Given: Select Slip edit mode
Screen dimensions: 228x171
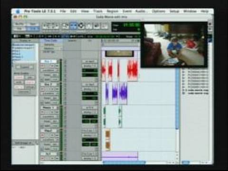Looking at the screenshot, I should 19,28.
